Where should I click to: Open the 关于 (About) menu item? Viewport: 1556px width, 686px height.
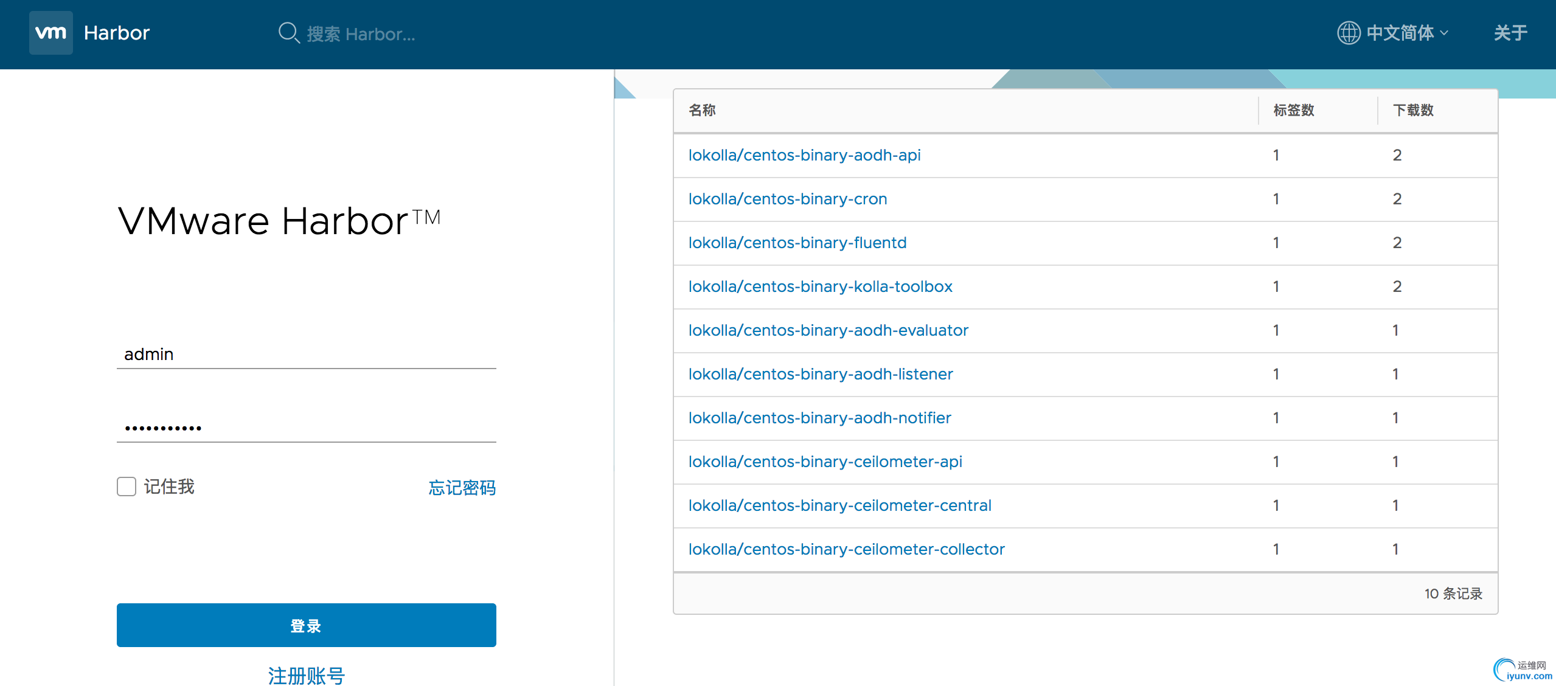[x=1510, y=33]
